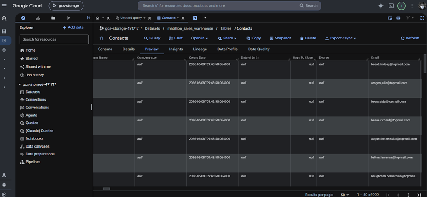Click the Snapshot button

coord(280,38)
